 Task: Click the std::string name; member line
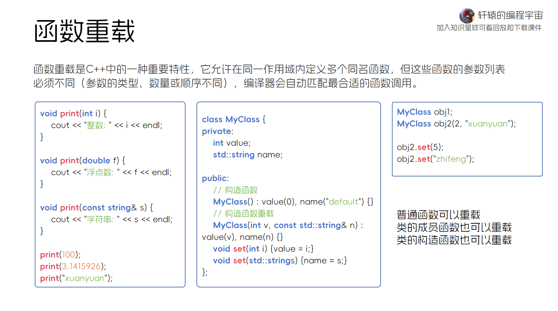point(247,155)
